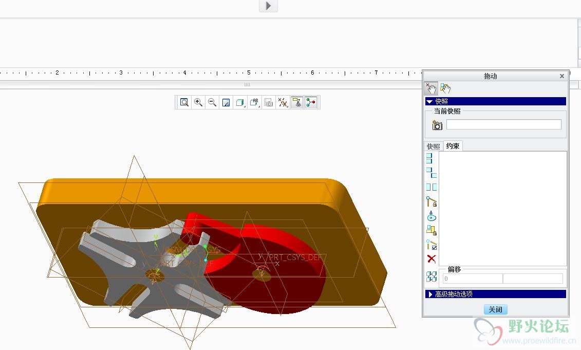The height and width of the screenshot is (350, 581).
Task: Click the splitter grip below the ruler
Action: click(x=247, y=84)
